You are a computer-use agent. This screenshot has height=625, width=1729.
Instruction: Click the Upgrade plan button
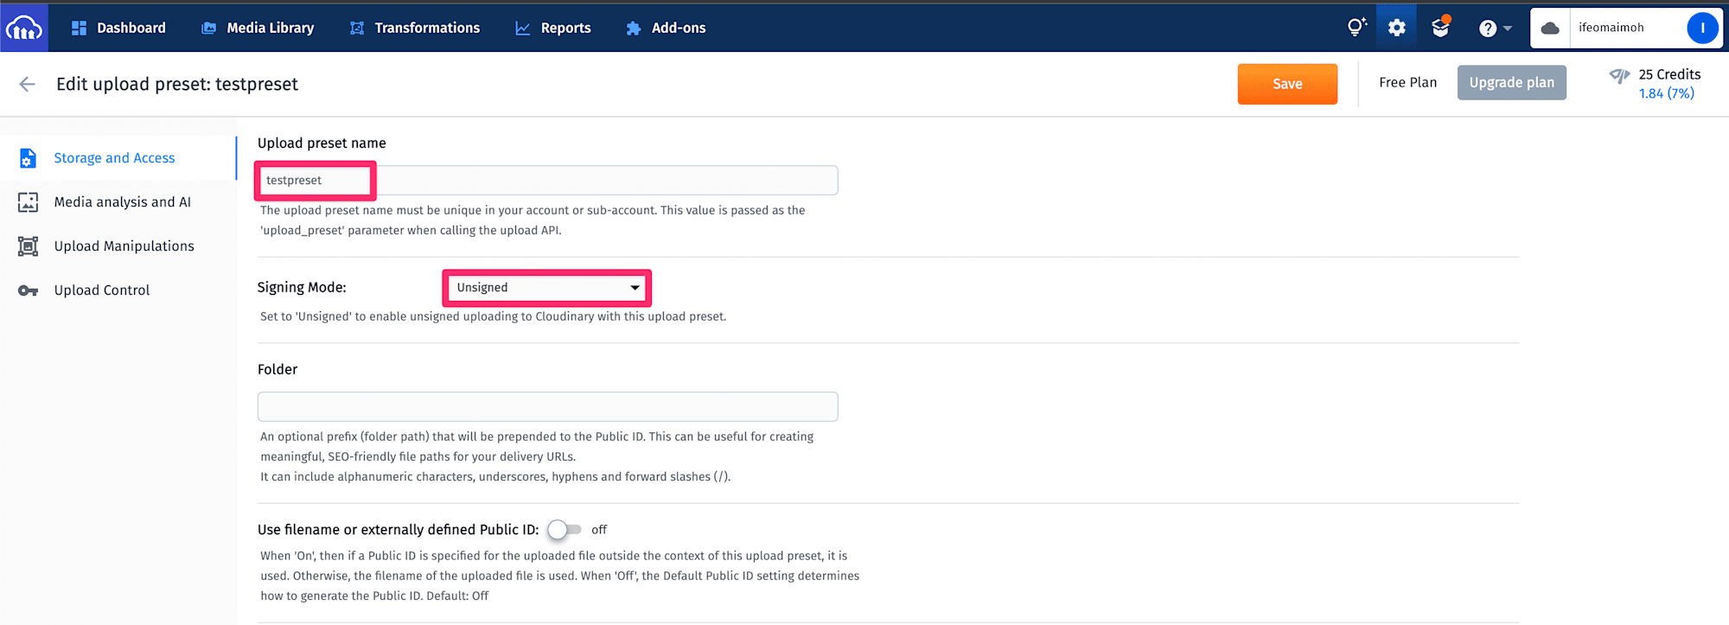coord(1511,83)
